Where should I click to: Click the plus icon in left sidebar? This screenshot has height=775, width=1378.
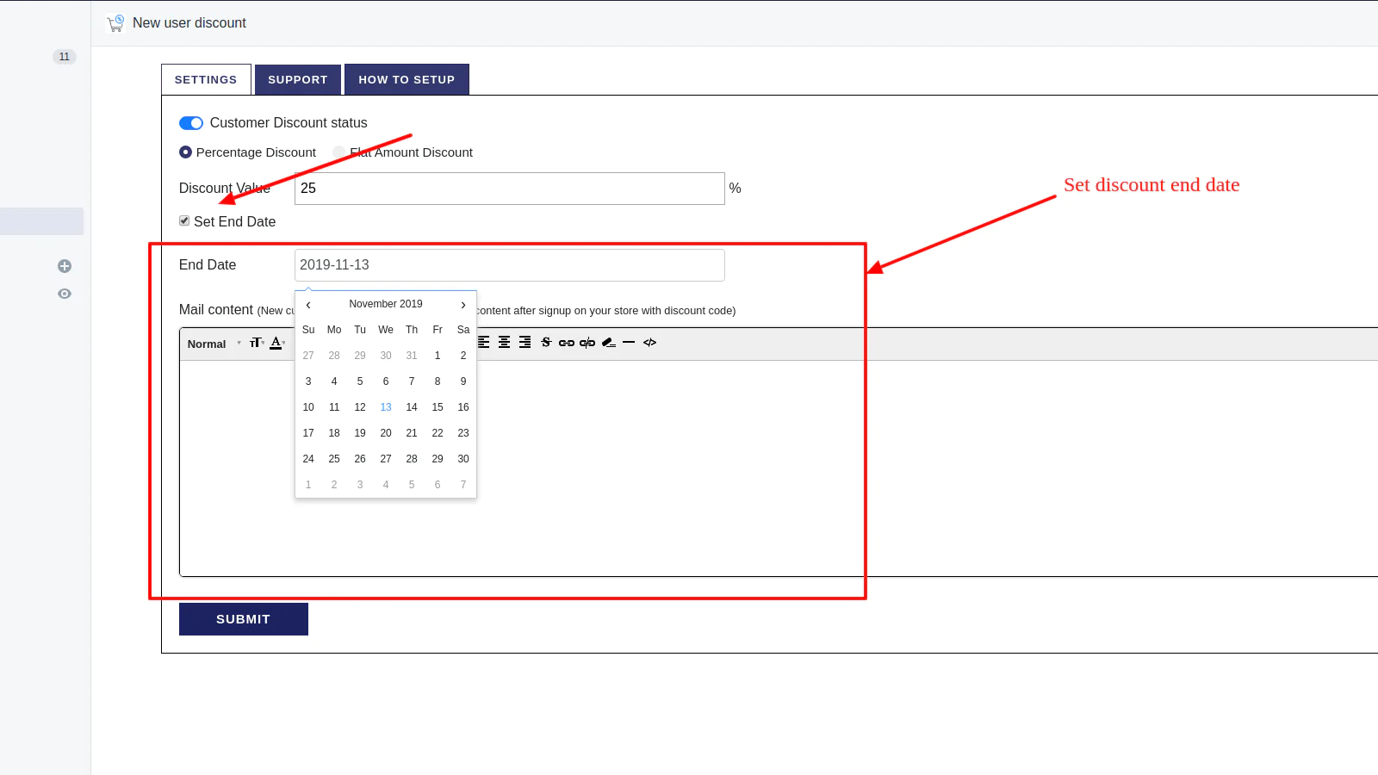point(65,266)
